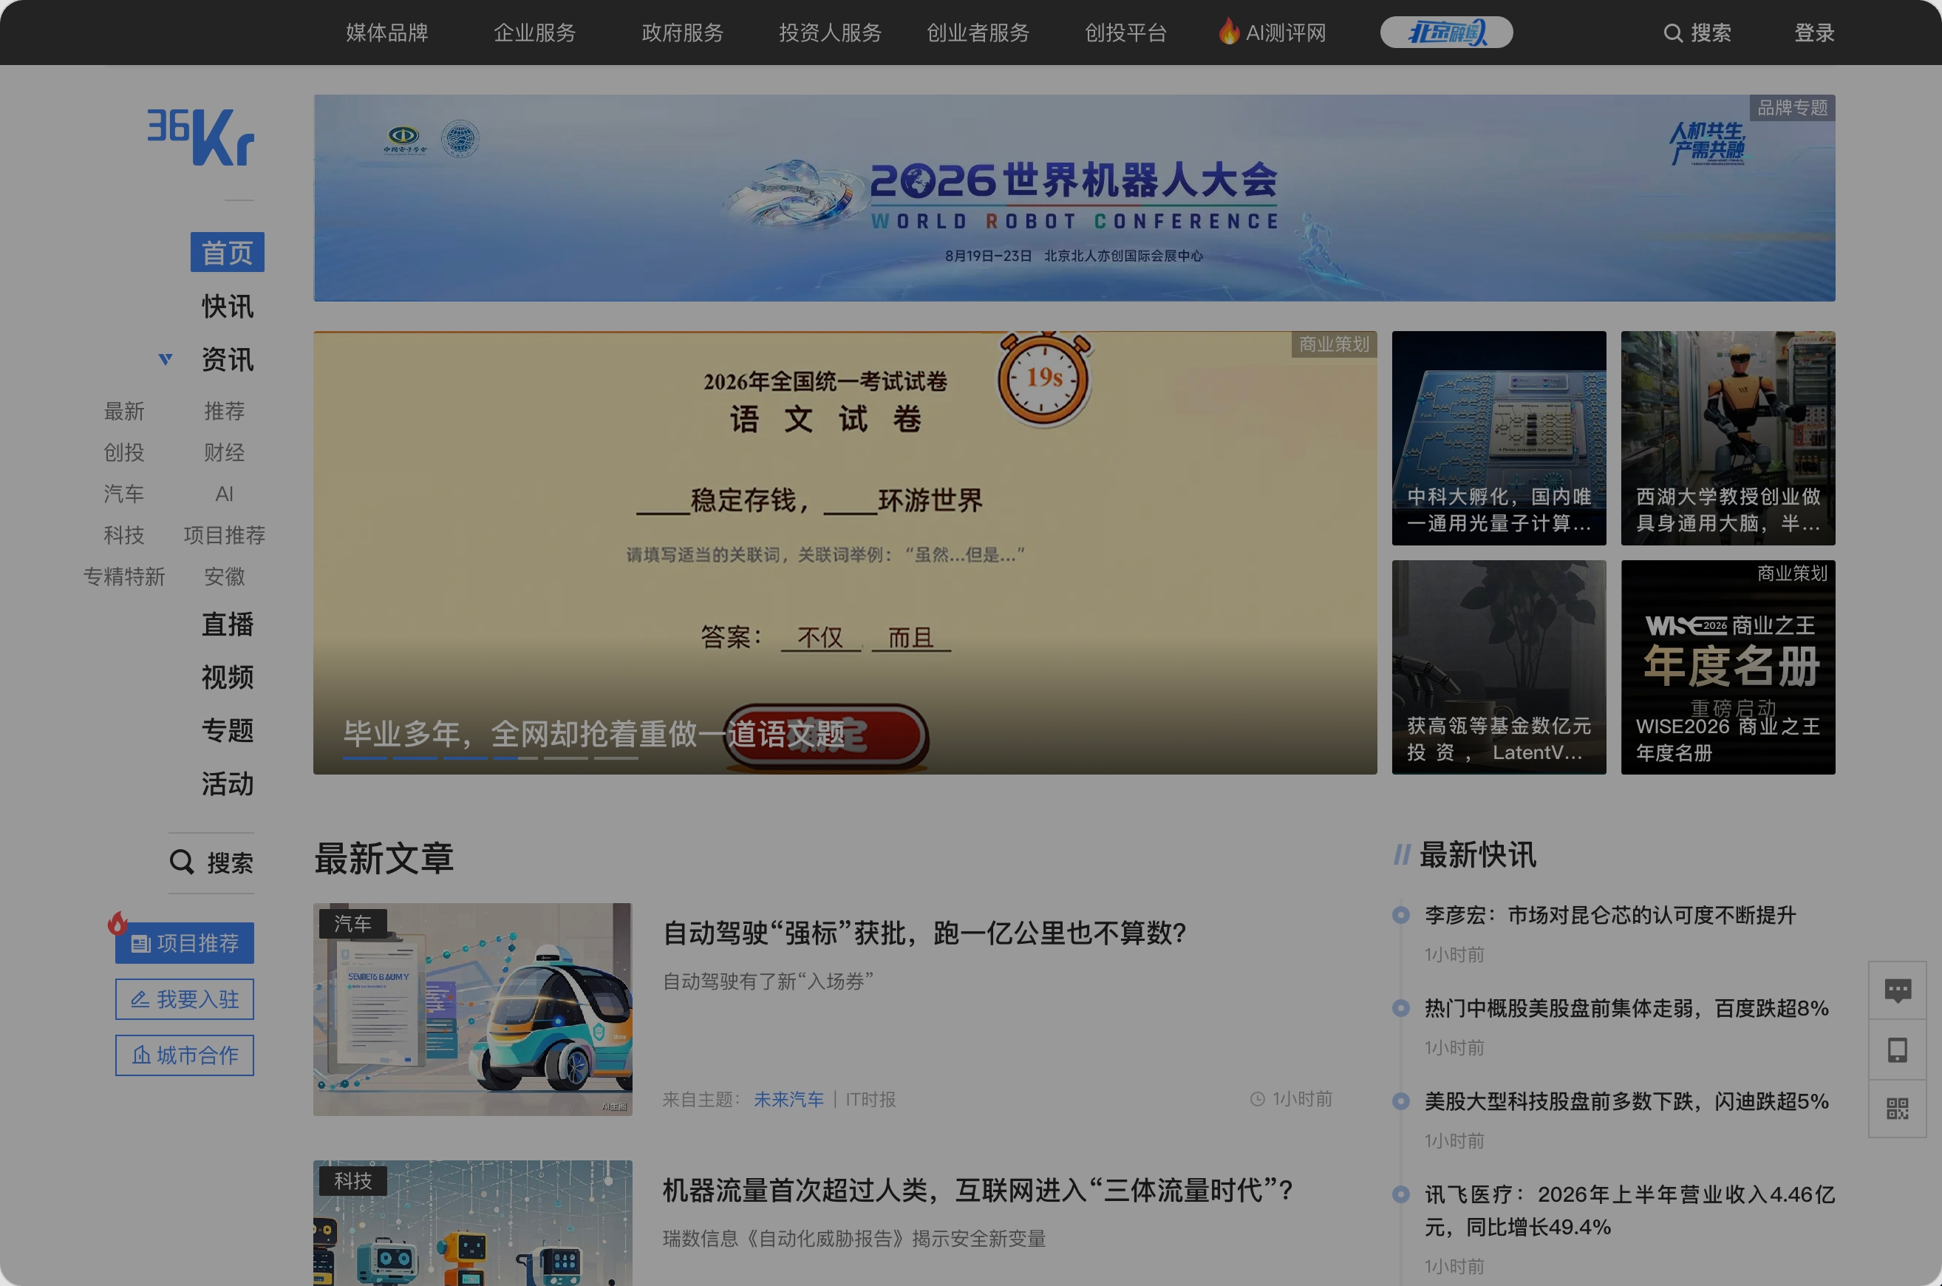Open newsflash 李彦宏：市场对昆仑芯的认可度不断提升

click(1610, 915)
